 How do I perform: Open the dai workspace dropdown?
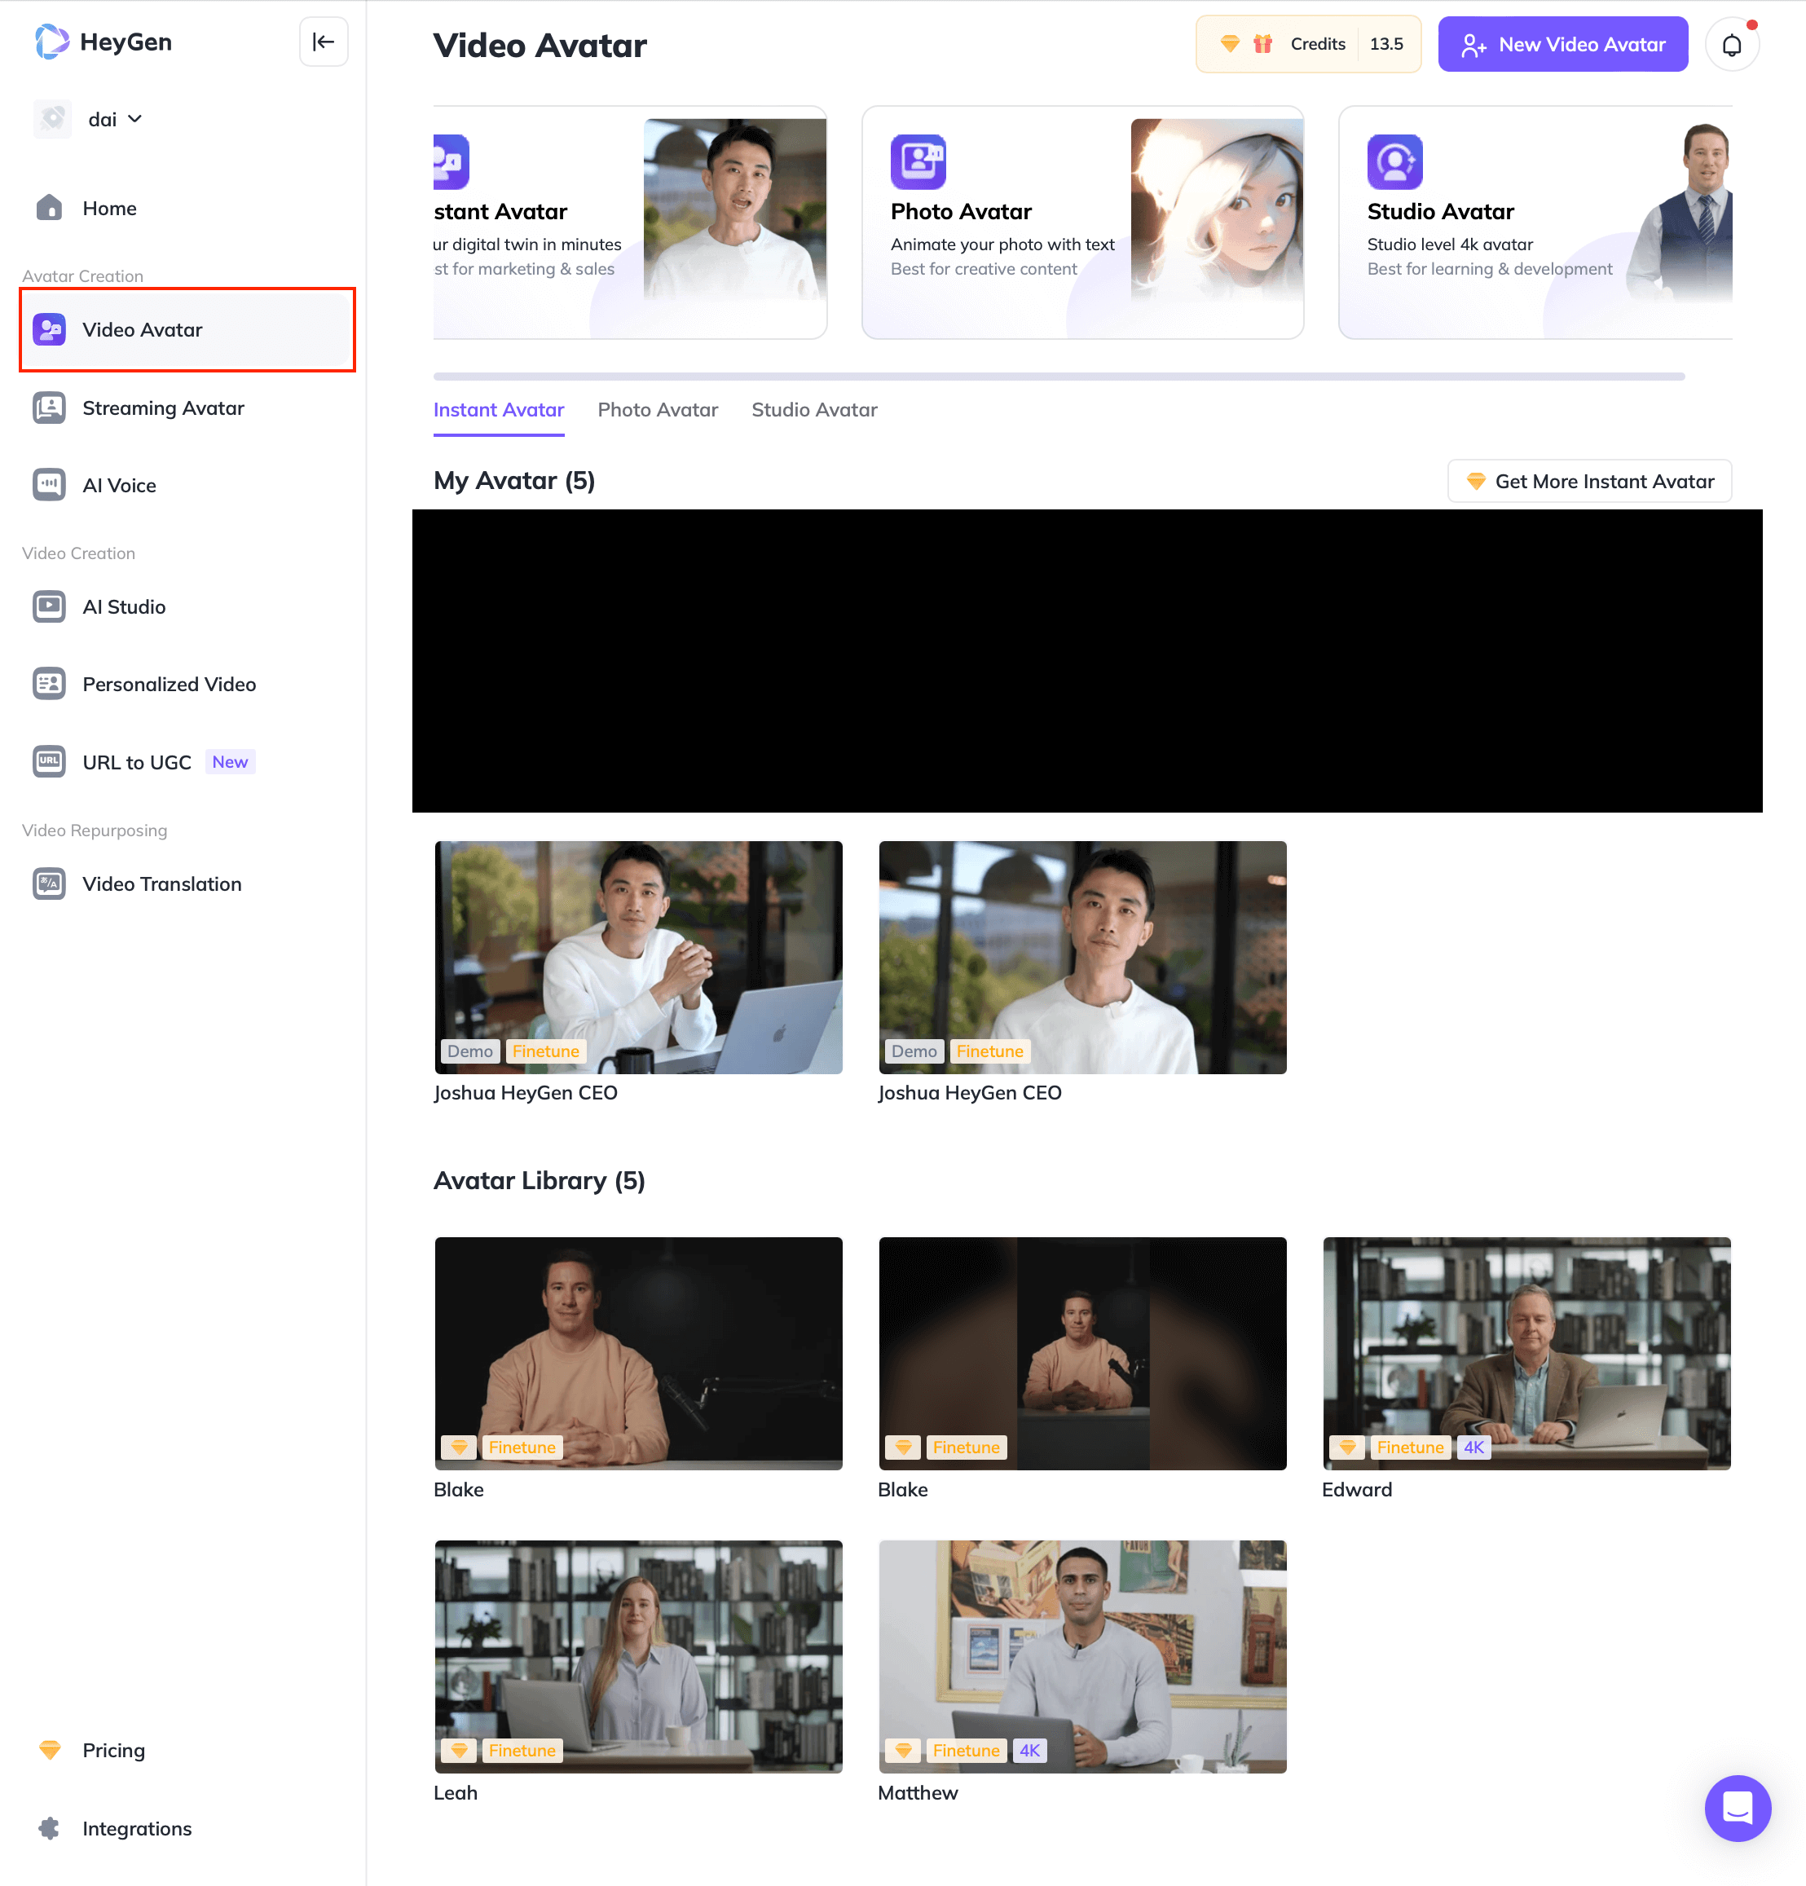coord(116,119)
